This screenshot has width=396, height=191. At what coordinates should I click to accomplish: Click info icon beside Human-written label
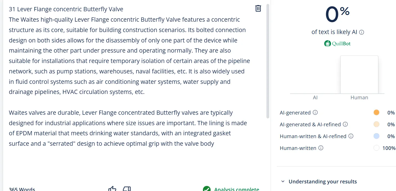321,148
